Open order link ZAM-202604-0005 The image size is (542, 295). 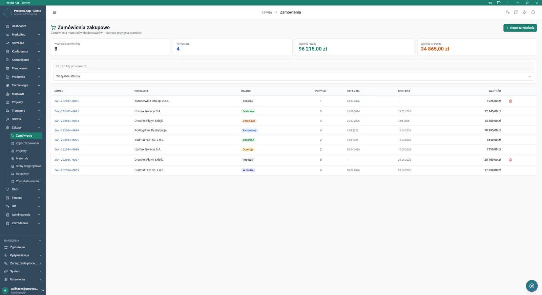67,170
